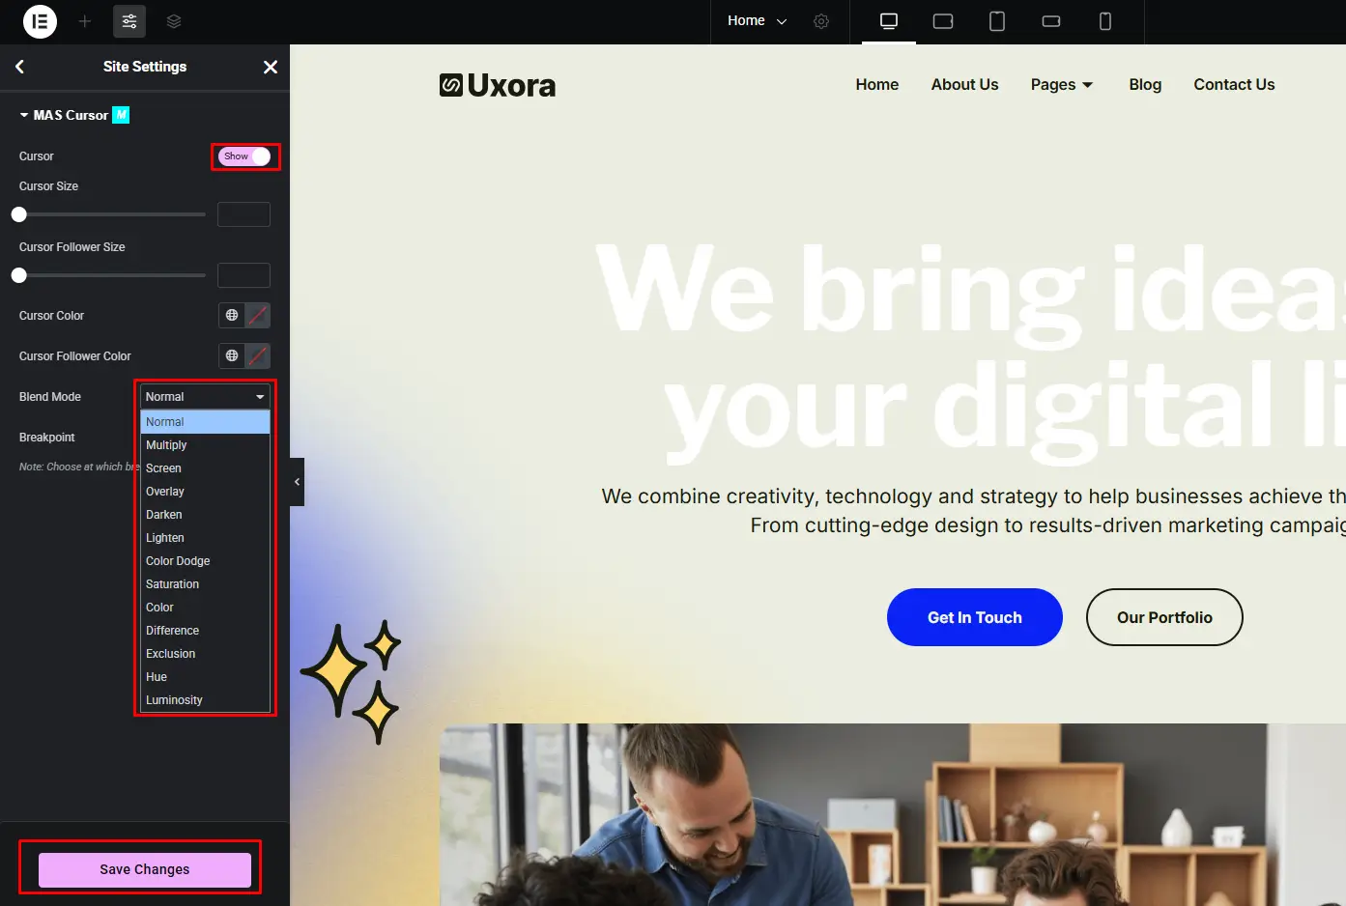Click the Get In Touch button
The image size is (1346, 906).
point(975,617)
